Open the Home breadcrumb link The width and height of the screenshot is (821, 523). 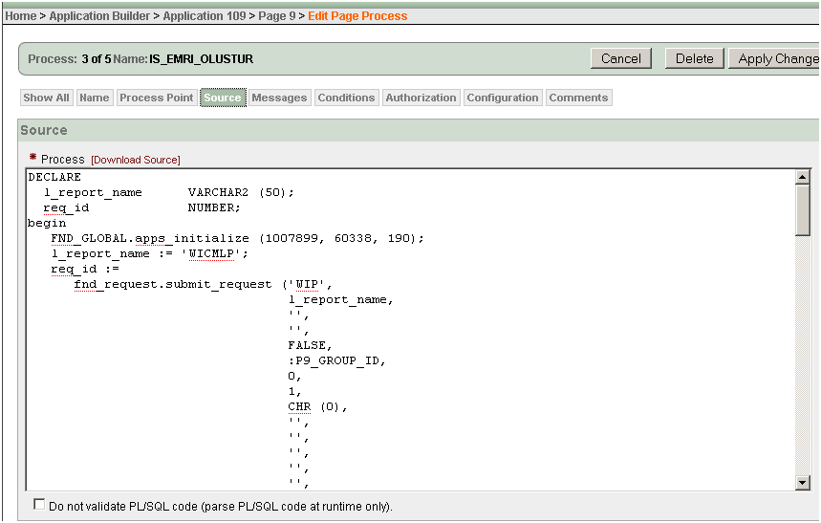(20, 16)
